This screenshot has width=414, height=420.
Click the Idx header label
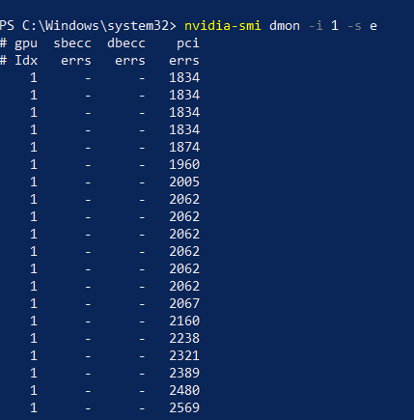point(26,61)
